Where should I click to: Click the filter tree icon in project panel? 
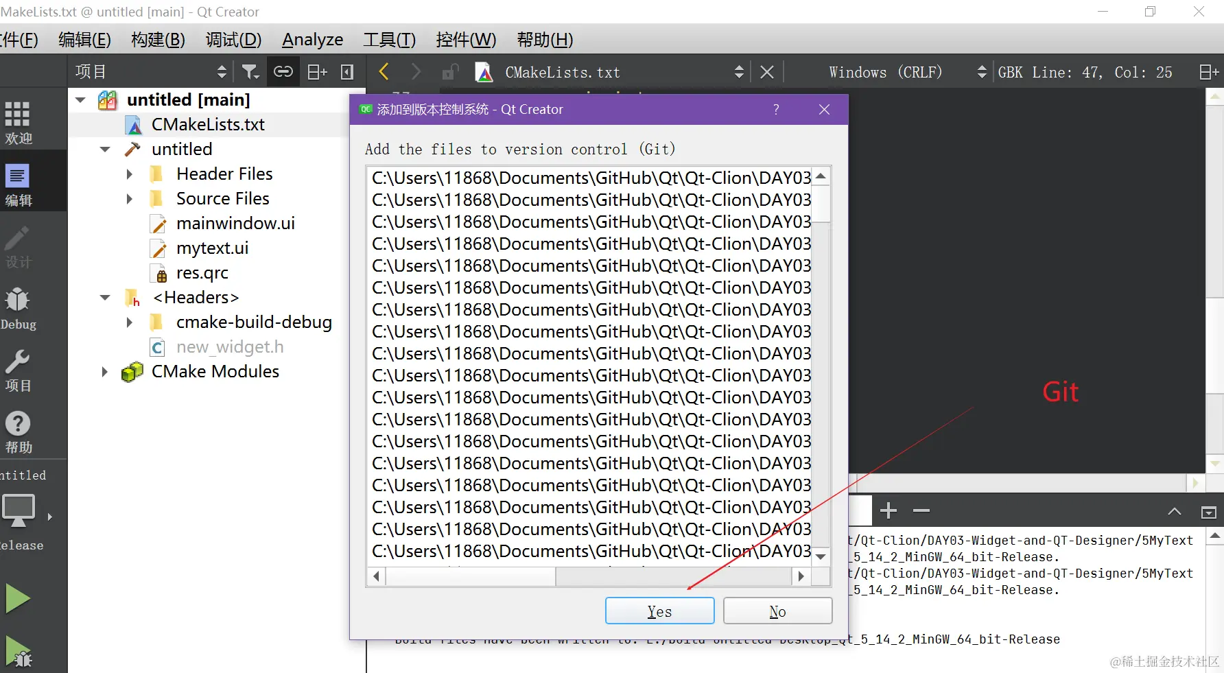tap(250, 71)
